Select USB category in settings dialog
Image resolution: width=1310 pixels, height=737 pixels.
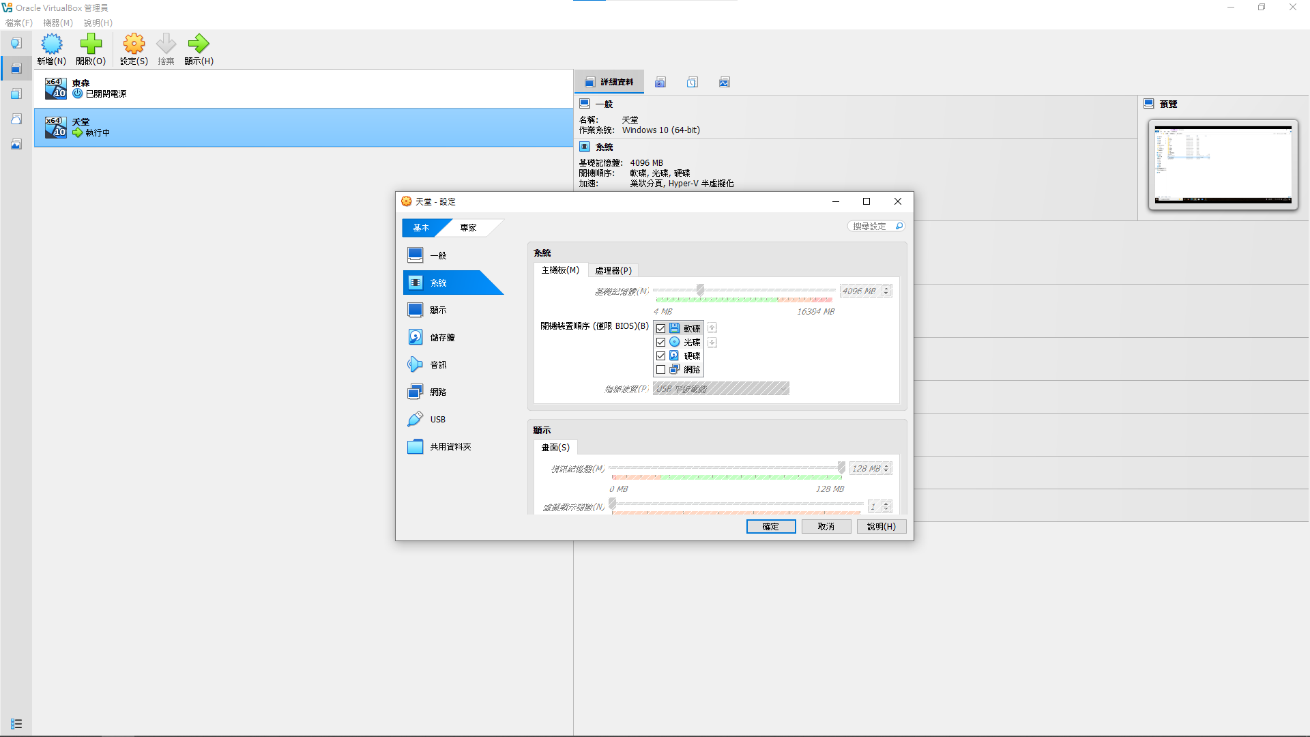[453, 419]
